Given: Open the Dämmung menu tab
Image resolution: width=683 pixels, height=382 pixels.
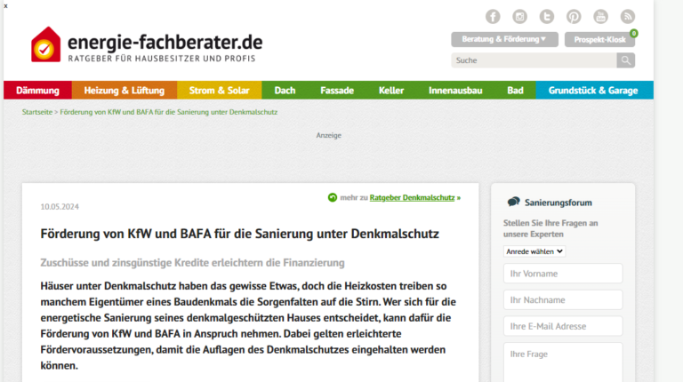Looking at the screenshot, I should (x=37, y=91).
